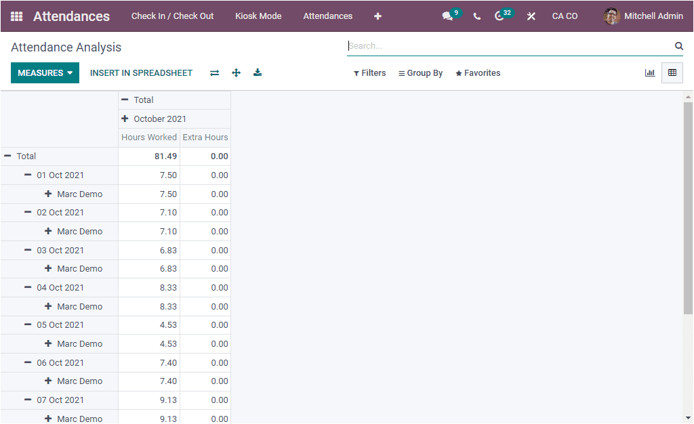Expand all pivot rows and columns

pos(236,72)
